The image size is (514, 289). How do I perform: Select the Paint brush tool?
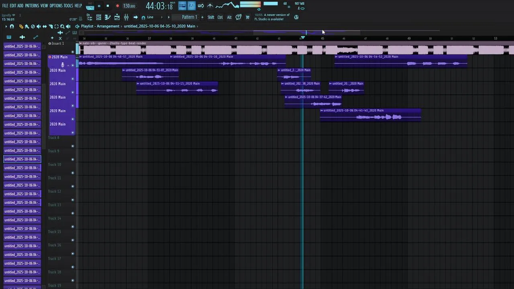coord(27,26)
